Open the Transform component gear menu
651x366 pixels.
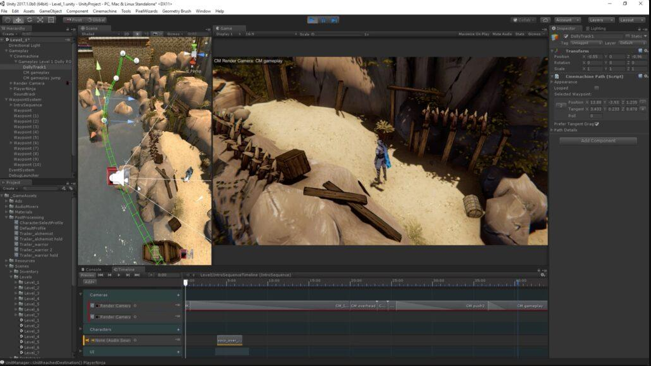[x=646, y=51]
